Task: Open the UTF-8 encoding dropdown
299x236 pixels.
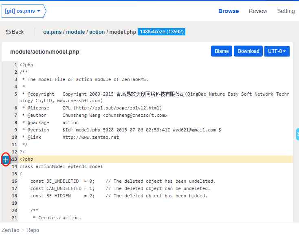Action: click(x=277, y=51)
